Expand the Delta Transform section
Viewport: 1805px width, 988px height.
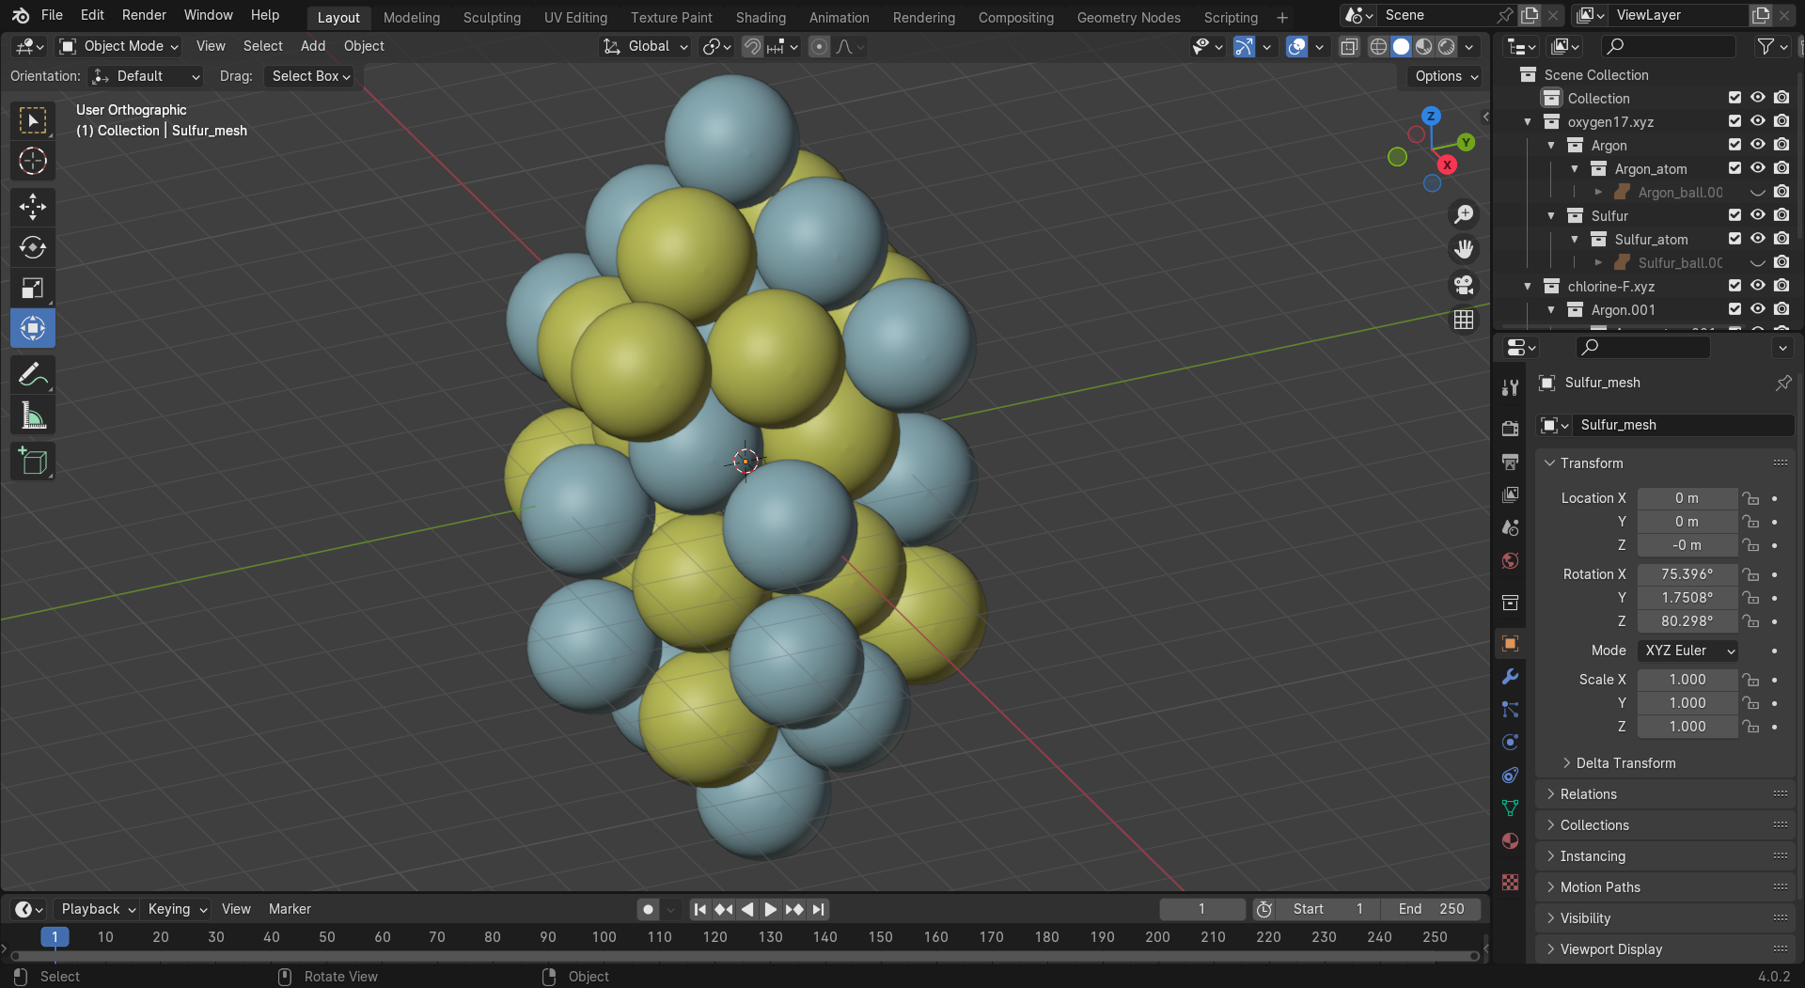[1624, 763]
